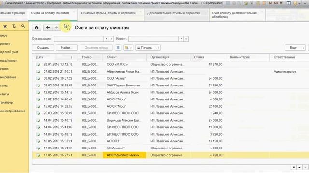Image resolution: width=309 pixels, height=173 pixels.
Task: Open the window panels layout icon in the top toolbar
Action: pyautogui.click(x=289, y=3)
